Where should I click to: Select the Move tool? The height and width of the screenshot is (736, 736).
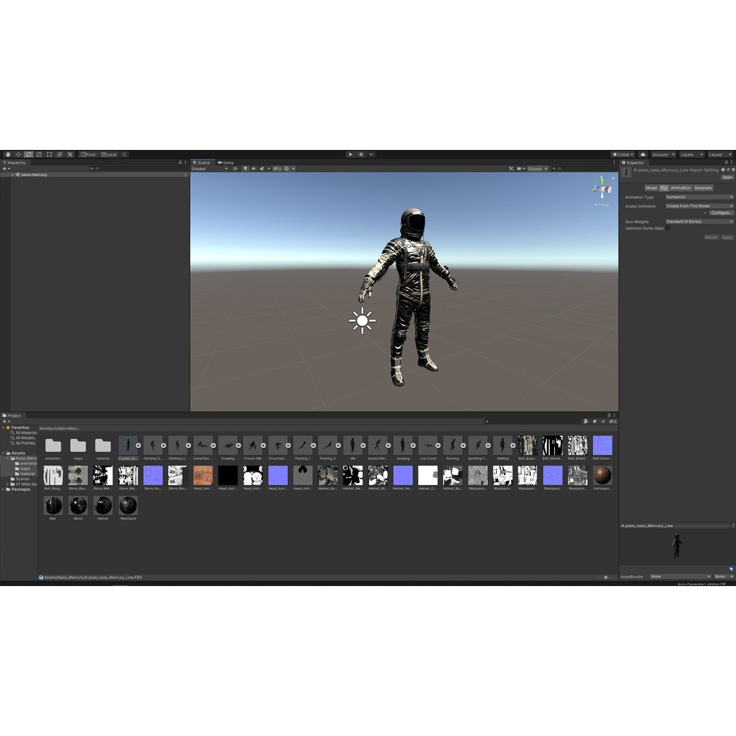[18, 155]
